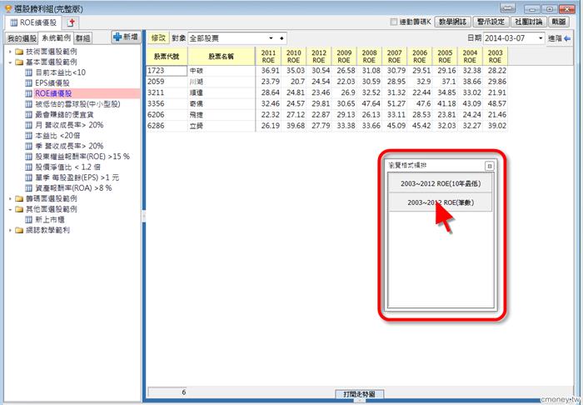Click the blue arrow next to 進階
The image size is (583, 405).
point(567,38)
